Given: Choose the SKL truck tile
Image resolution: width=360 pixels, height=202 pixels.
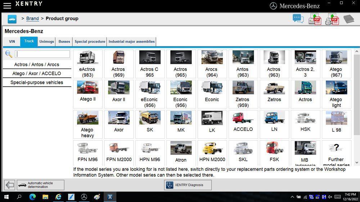Looking at the screenshot, I should (243, 153).
